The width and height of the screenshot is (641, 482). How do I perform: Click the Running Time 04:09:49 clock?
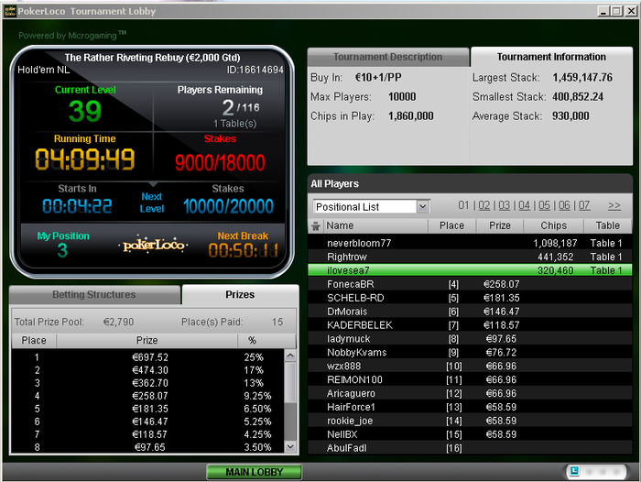(x=85, y=159)
